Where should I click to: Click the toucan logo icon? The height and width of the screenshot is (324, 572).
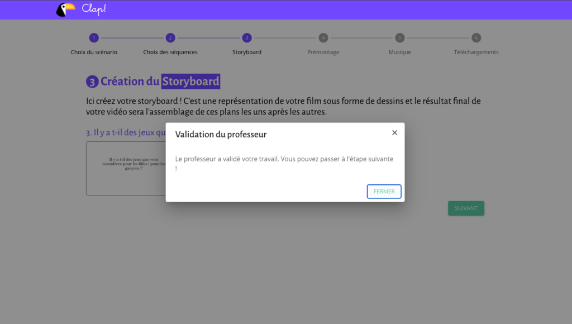point(65,9)
